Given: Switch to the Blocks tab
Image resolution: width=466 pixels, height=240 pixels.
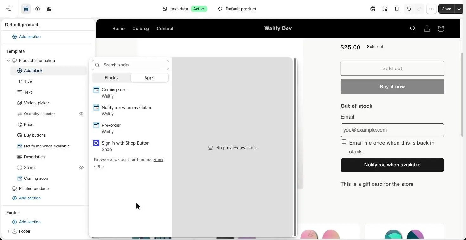Looking at the screenshot, I should 111,78.
